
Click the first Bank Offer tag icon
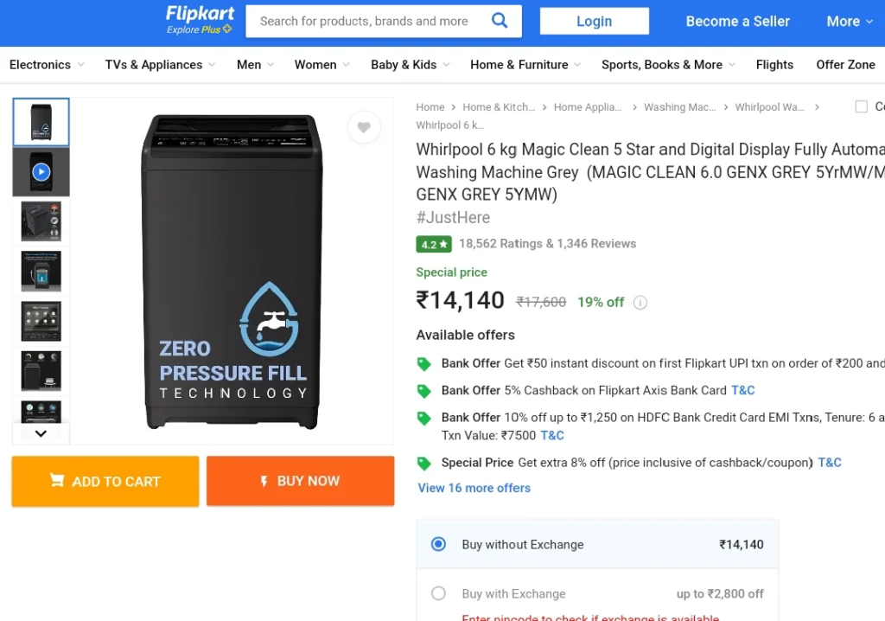(423, 364)
